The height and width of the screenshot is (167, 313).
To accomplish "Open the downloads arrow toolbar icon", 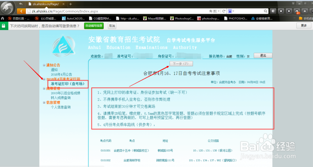I will [289, 11].
